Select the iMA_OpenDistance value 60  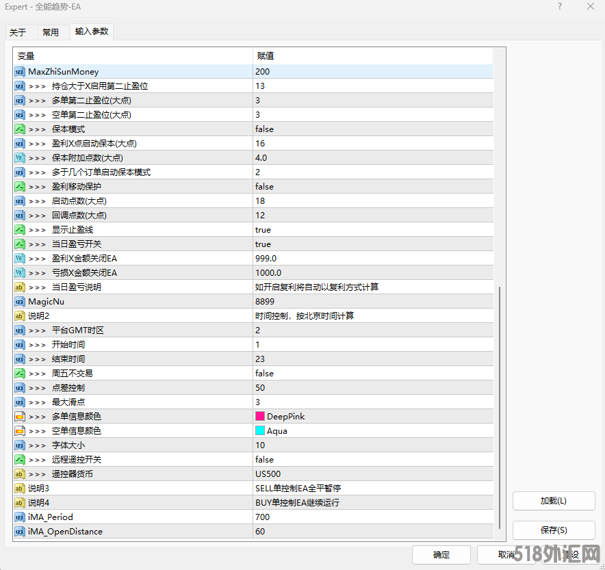tap(260, 532)
